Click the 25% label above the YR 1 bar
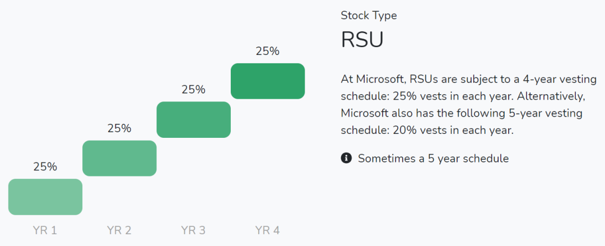This screenshot has height=246, width=605. coord(45,167)
